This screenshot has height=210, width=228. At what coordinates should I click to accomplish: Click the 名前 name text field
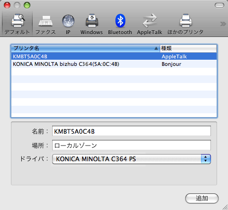click(x=131, y=131)
